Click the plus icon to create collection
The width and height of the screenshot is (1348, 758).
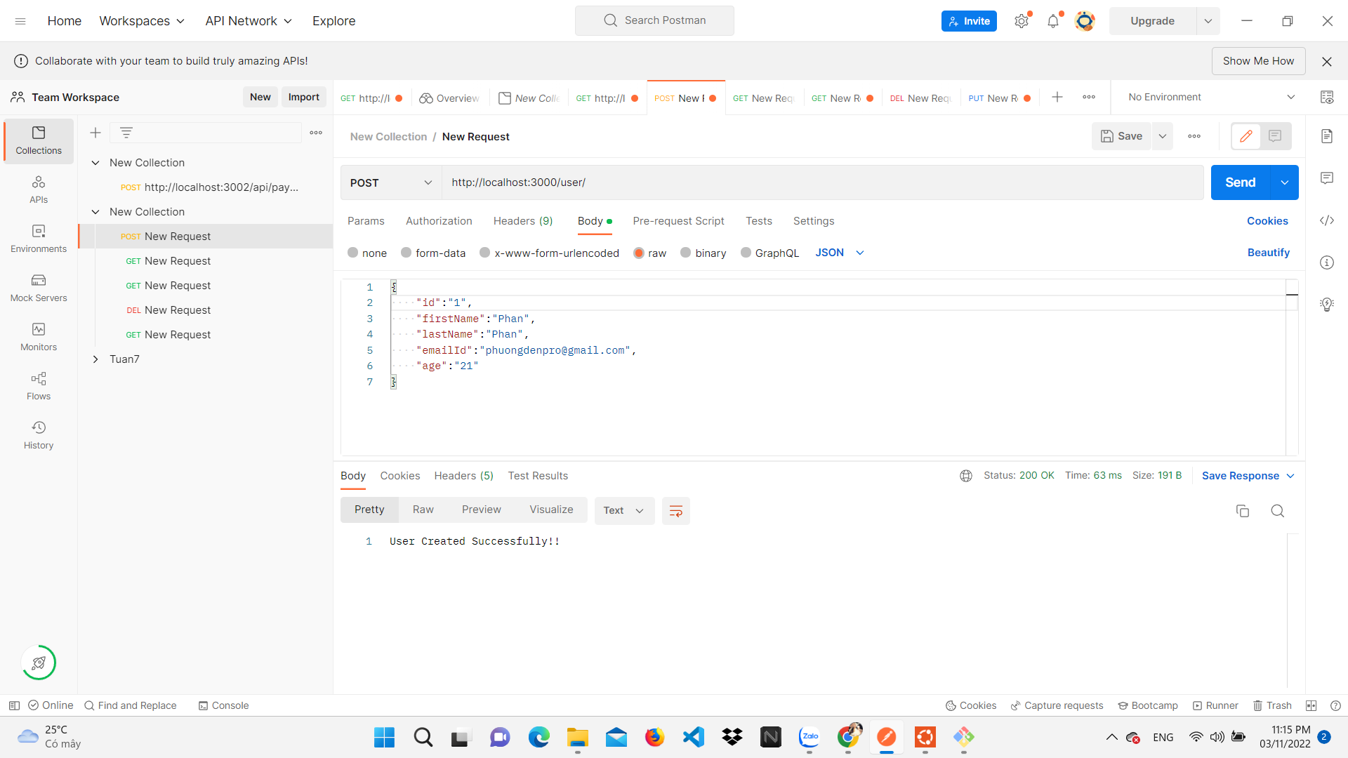(x=95, y=133)
